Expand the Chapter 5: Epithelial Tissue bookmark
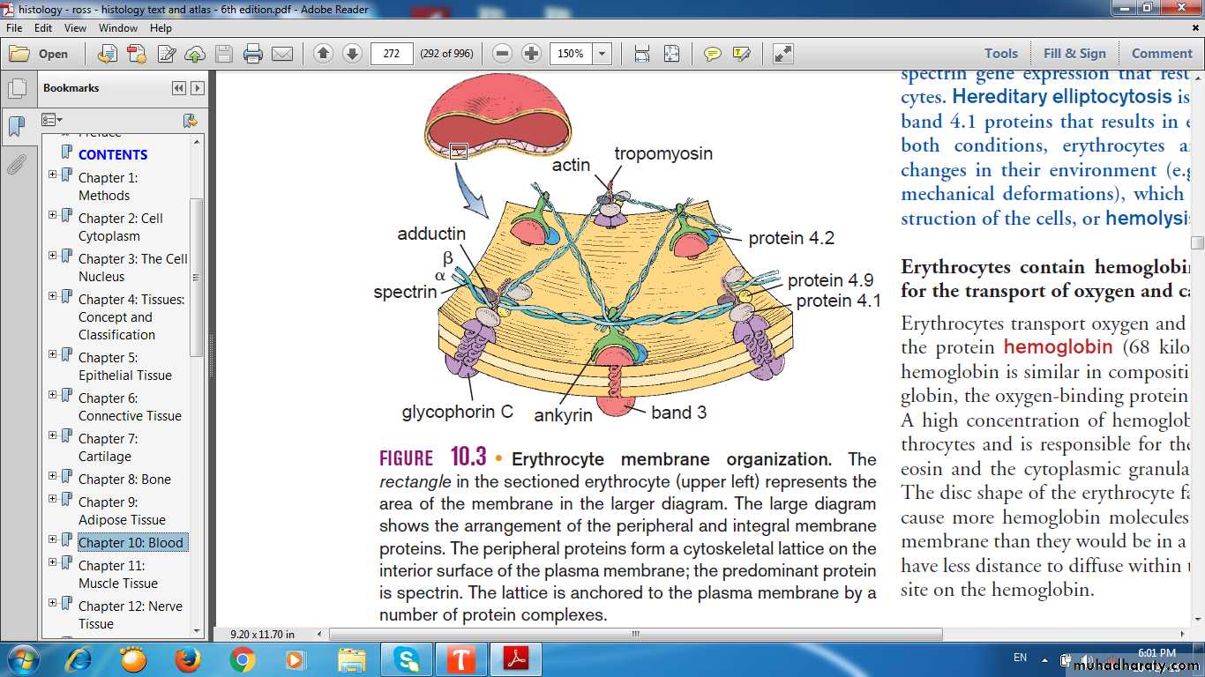 (53, 353)
